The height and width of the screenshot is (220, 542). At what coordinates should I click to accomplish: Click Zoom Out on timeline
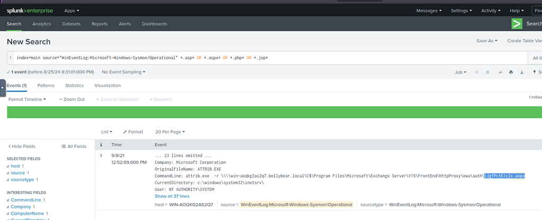(72, 99)
